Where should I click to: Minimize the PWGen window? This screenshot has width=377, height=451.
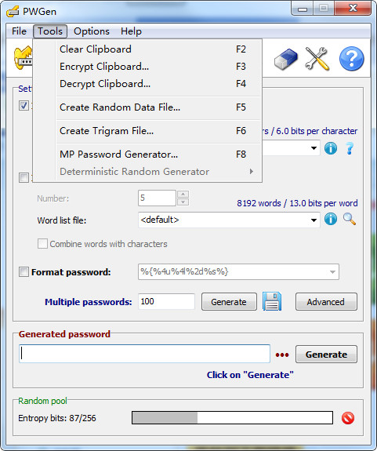[x=303, y=9]
